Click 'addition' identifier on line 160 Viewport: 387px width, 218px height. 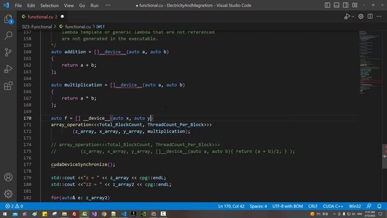click(x=75, y=51)
